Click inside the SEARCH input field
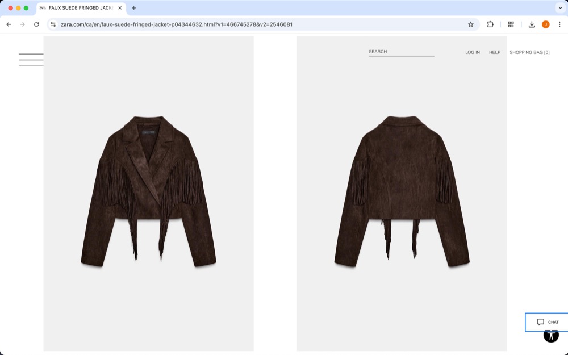The width and height of the screenshot is (568, 355). click(x=401, y=51)
